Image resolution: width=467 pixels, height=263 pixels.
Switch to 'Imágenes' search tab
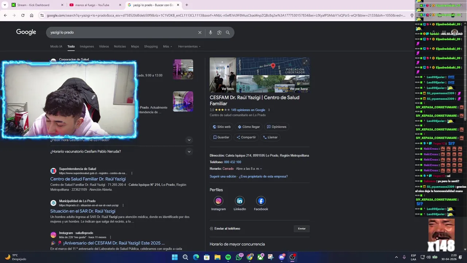point(87,46)
